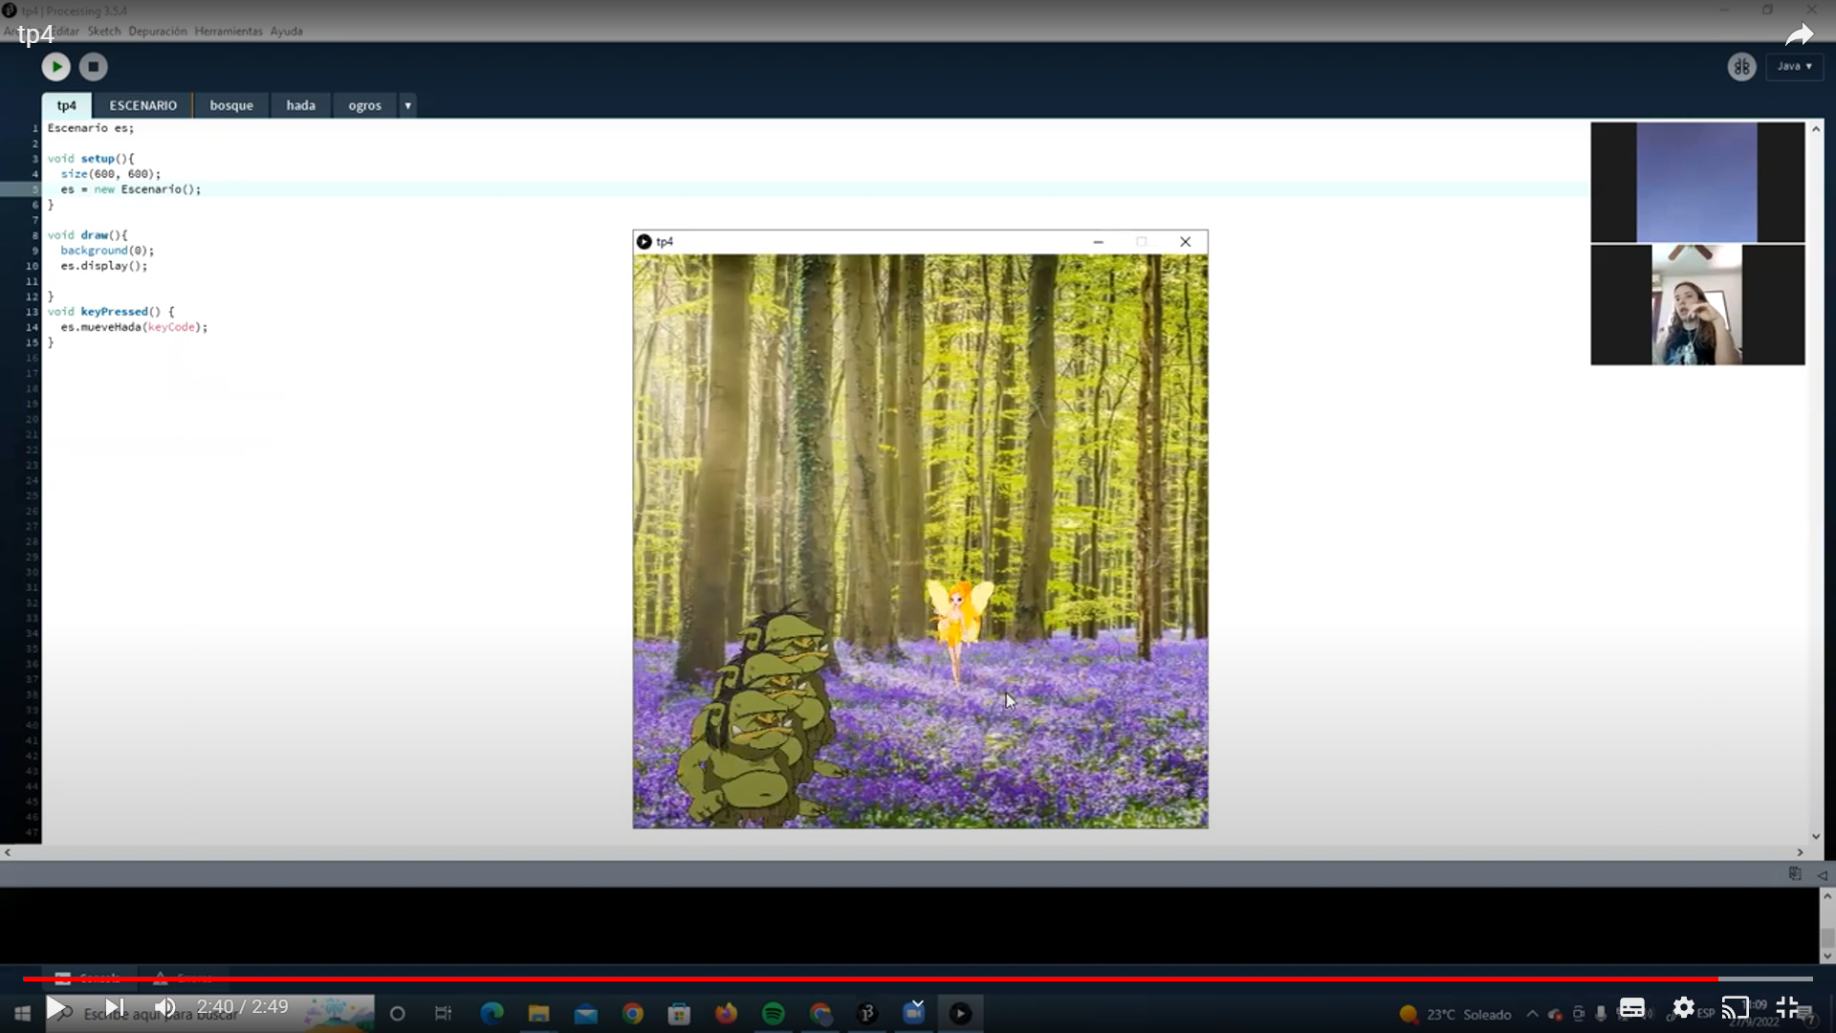Click the console scroll down arrow
Screen dimensions: 1836x1033
[x=1827, y=956]
